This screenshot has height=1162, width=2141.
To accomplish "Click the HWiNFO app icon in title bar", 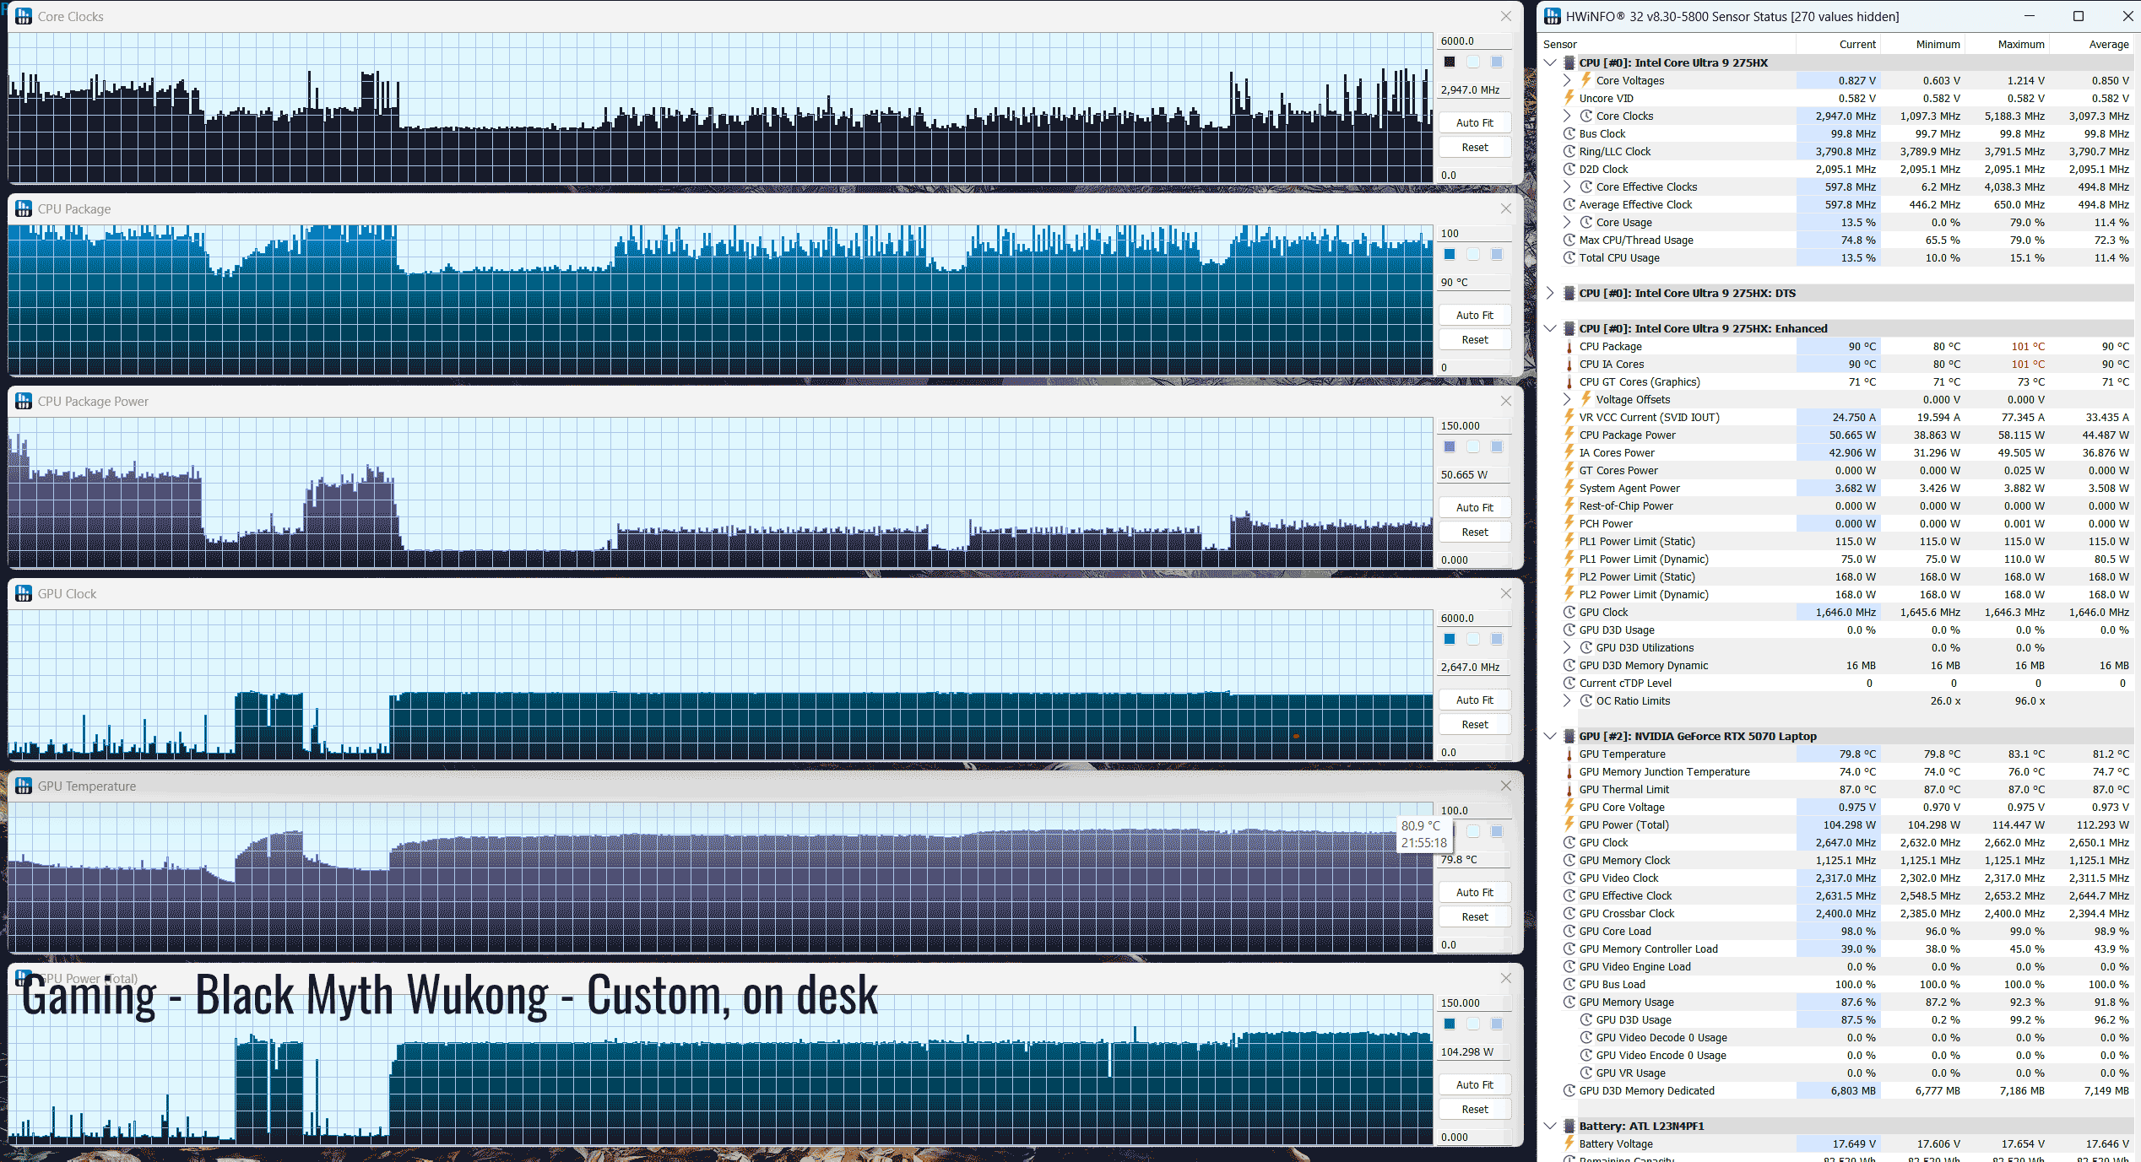I will coord(1552,16).
